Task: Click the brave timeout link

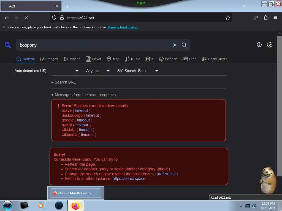Action: pos(82,110)
